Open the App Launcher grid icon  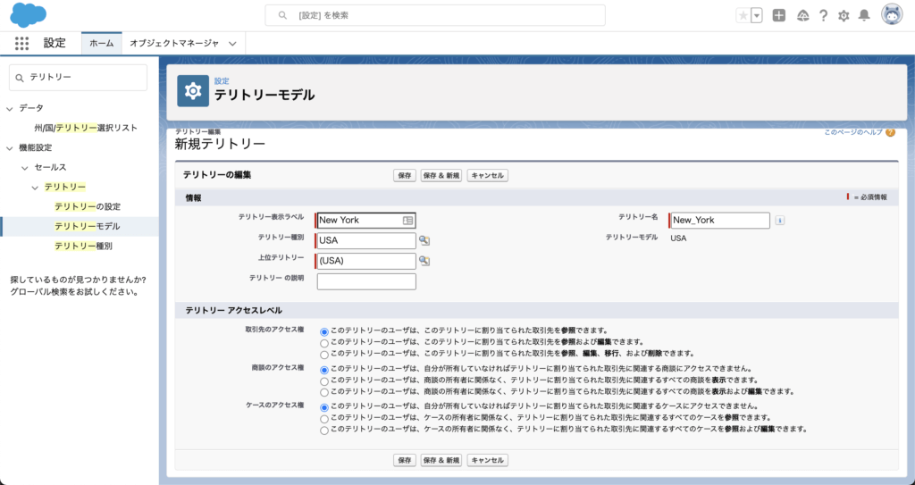click(x=21, y=43)
